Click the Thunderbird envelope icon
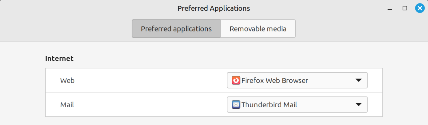Image resolution: width=428 pixels, height=125 pixels. (x=236, y=105)
